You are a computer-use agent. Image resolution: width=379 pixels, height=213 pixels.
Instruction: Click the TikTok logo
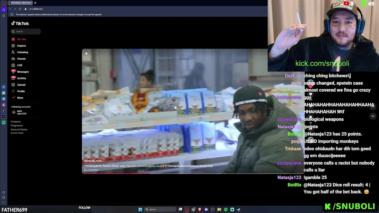pos(20,23)
